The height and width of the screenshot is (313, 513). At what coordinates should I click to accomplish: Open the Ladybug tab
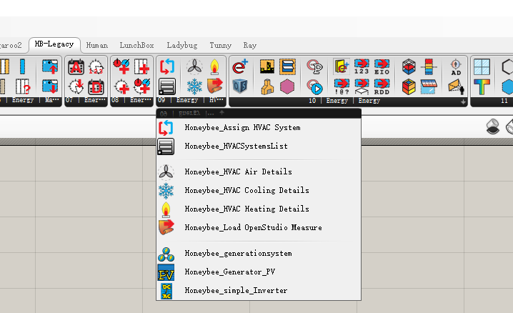182,45
